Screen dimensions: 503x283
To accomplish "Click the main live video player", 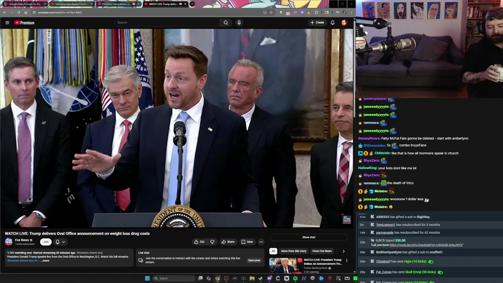I will (176, 128).
